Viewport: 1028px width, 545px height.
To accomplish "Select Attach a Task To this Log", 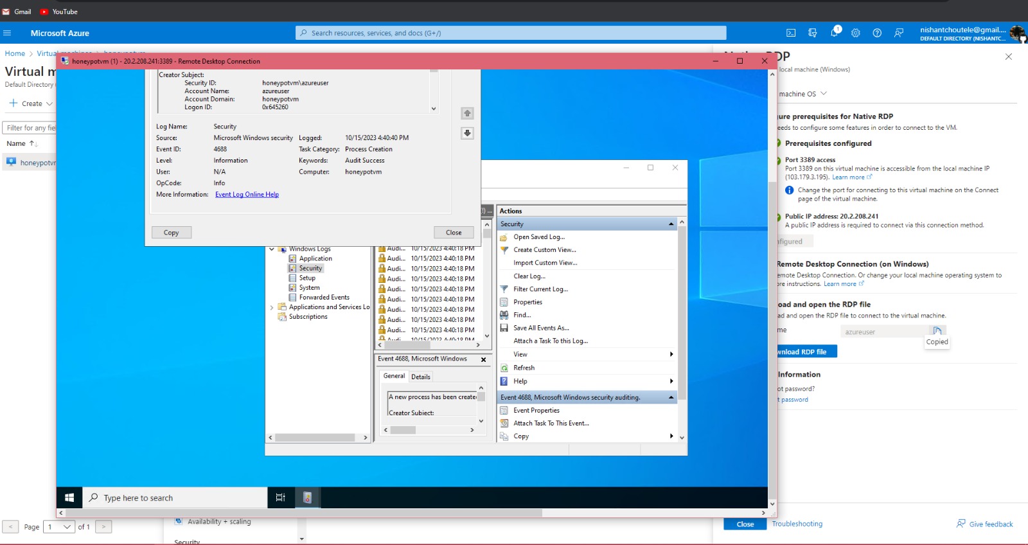I will 551,341.
